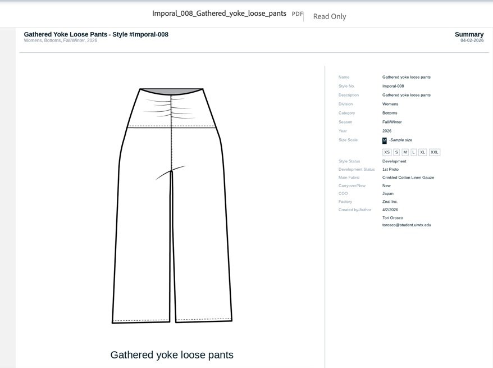The width and height of the screenshot is (493, 368).
Task: Click the PDF file type label
Action: (x=297, y=14)
